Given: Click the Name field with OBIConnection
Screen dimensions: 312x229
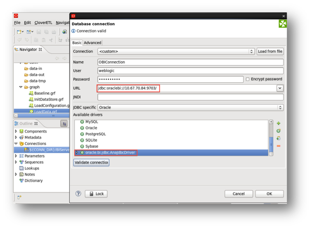Looking at the screenshot, I should point(191,62).
